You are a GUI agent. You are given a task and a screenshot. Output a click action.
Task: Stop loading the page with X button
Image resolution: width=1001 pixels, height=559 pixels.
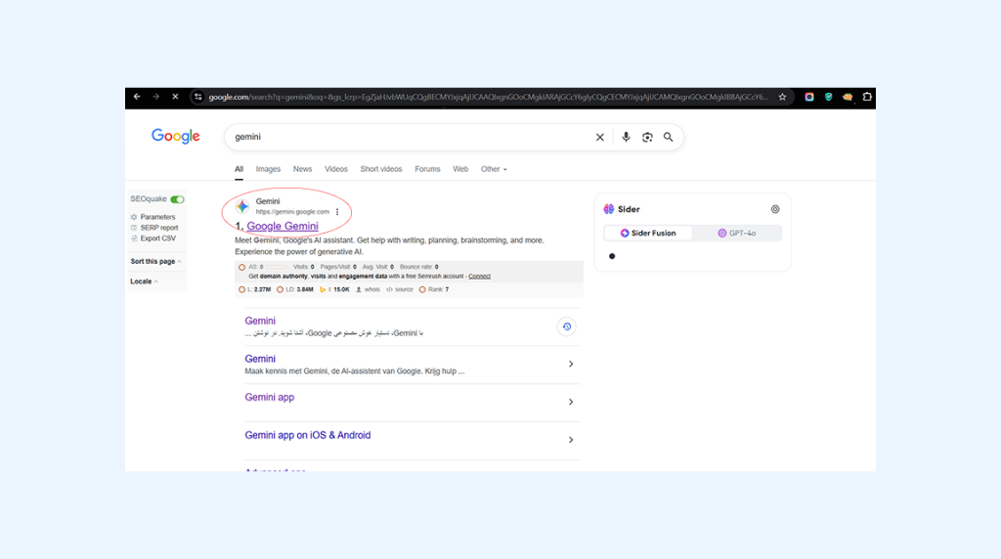tap(175, 97)
